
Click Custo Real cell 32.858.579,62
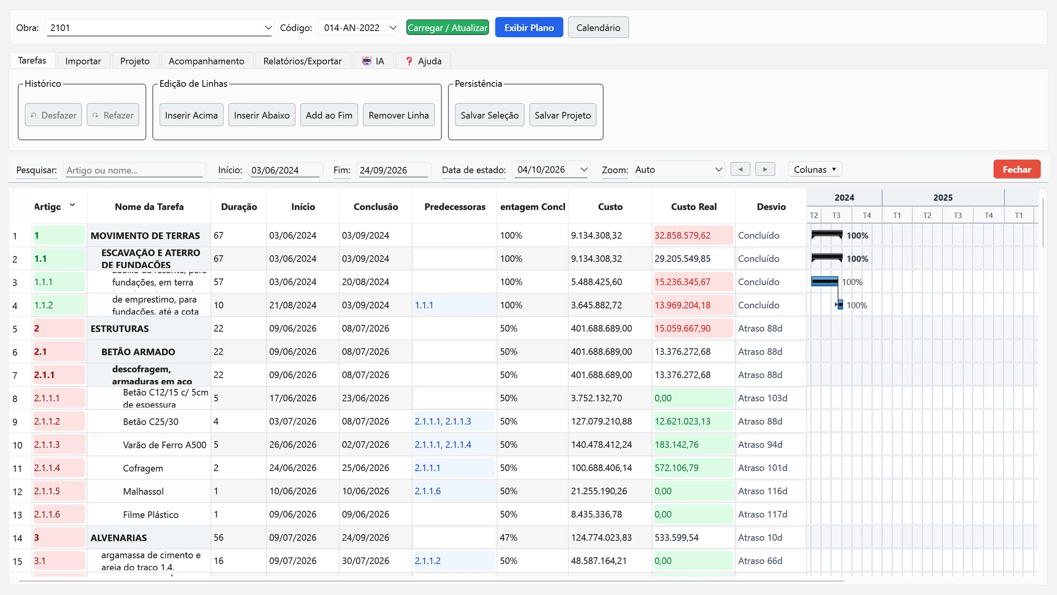pyautogui.click(x=693, y=236)
